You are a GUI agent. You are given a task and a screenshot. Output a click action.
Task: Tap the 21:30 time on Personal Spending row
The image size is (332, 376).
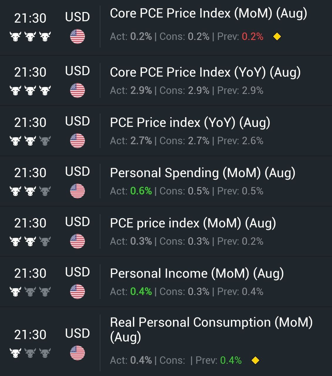[30, 173]
